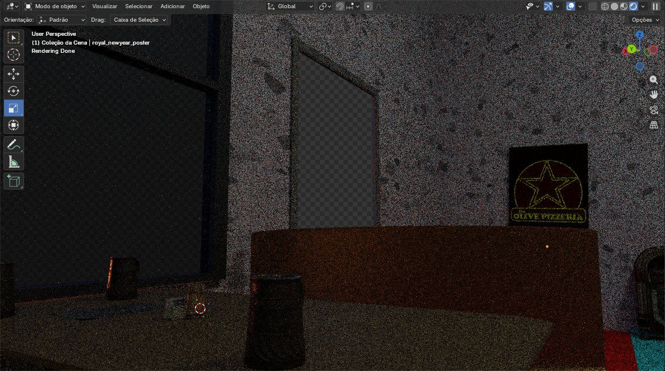Switch to solid viewport shading

click(x=614, y=6)
